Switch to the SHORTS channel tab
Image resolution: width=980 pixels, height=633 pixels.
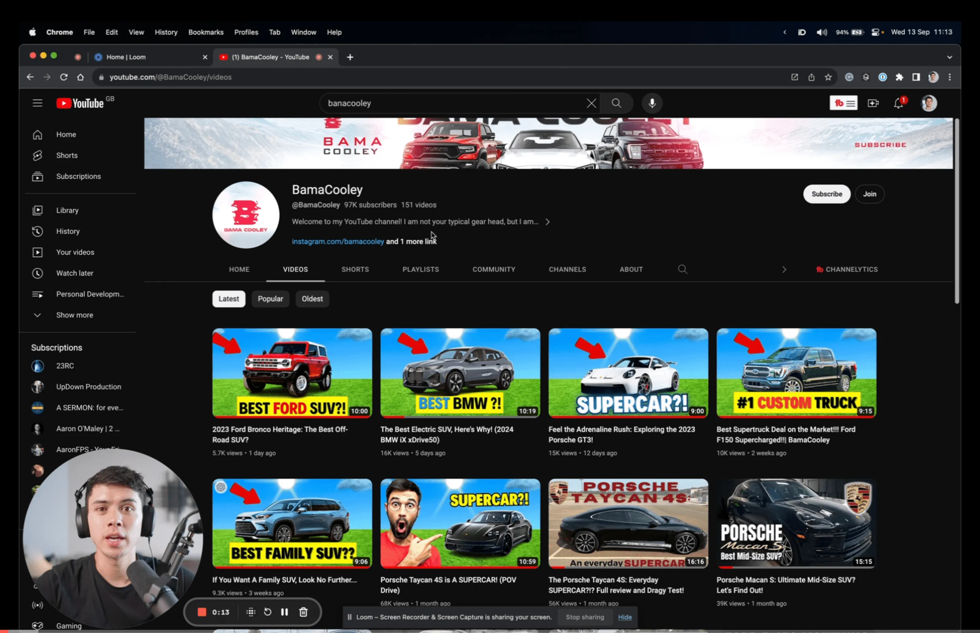click(355, 269)
